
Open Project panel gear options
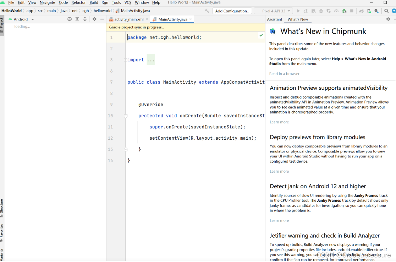(94, 19)
